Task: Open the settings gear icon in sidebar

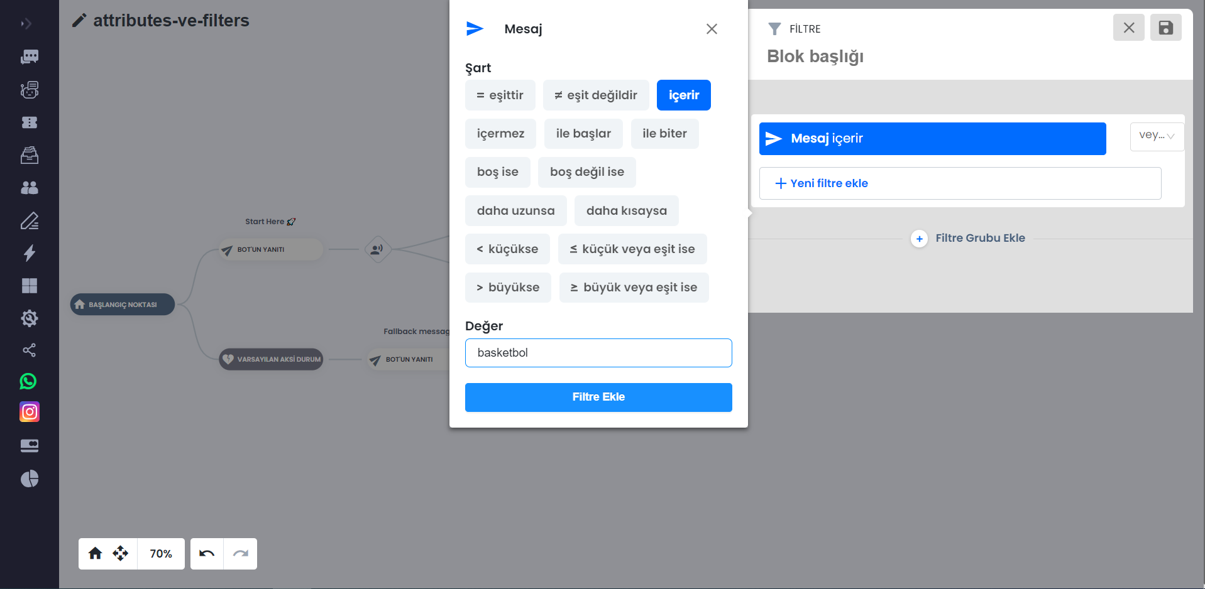Action: 30,318
